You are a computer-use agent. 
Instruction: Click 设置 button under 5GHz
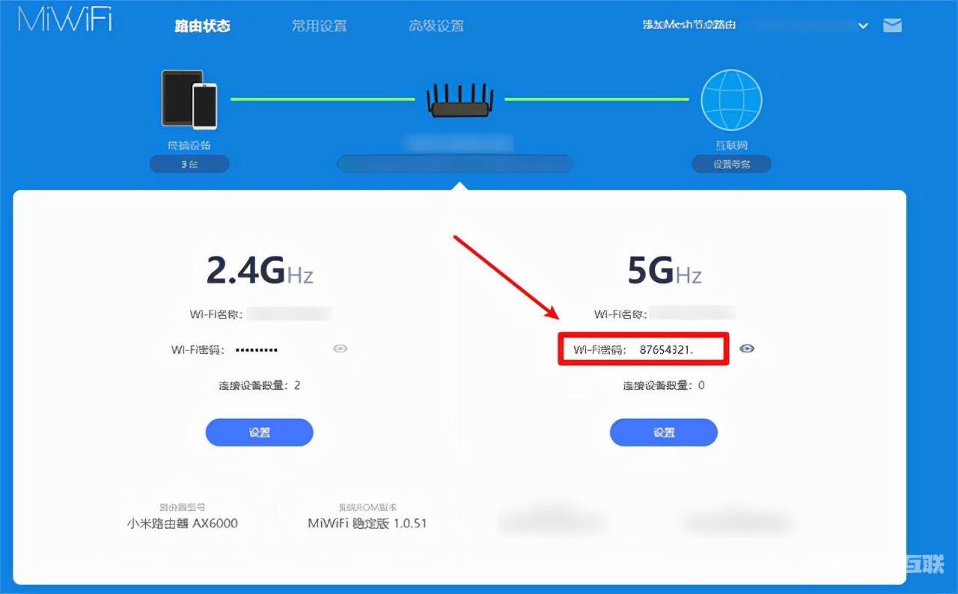click(x=664, y=432)
